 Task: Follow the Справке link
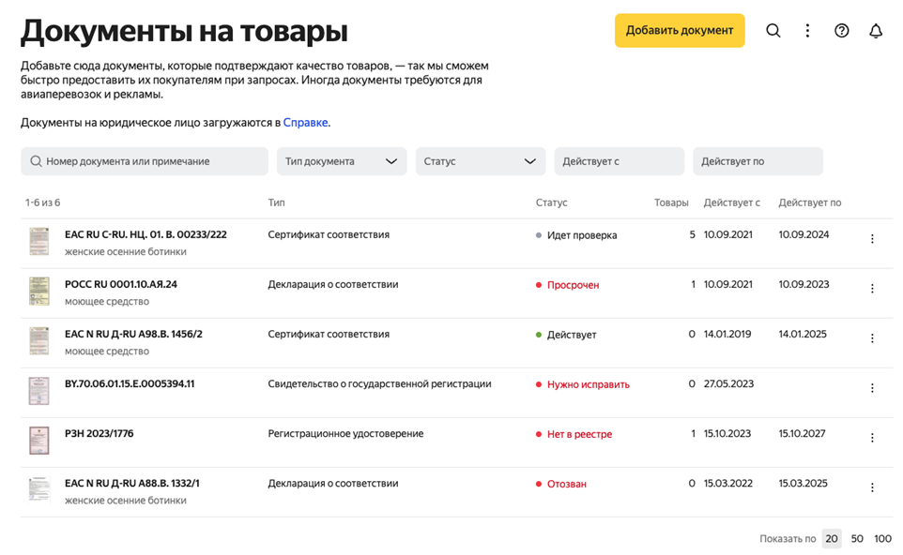(x=305, y=123)
